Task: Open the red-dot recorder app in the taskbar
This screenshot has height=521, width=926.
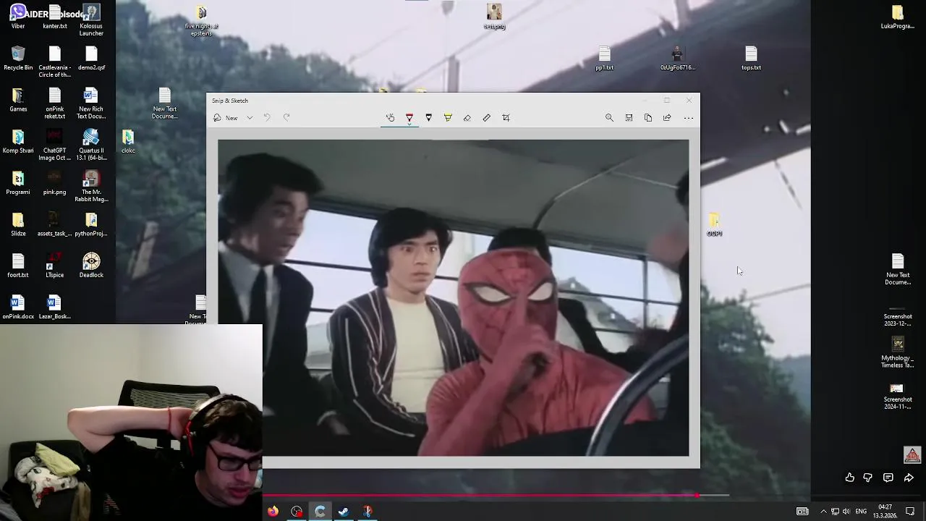Action: pos(297,512)
